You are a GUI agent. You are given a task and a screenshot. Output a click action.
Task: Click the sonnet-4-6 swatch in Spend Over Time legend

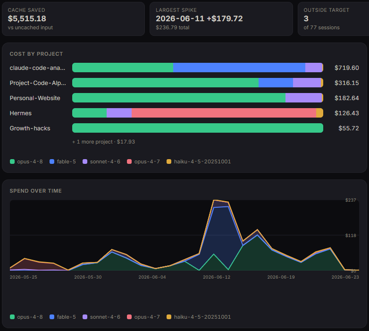(85, 317)
